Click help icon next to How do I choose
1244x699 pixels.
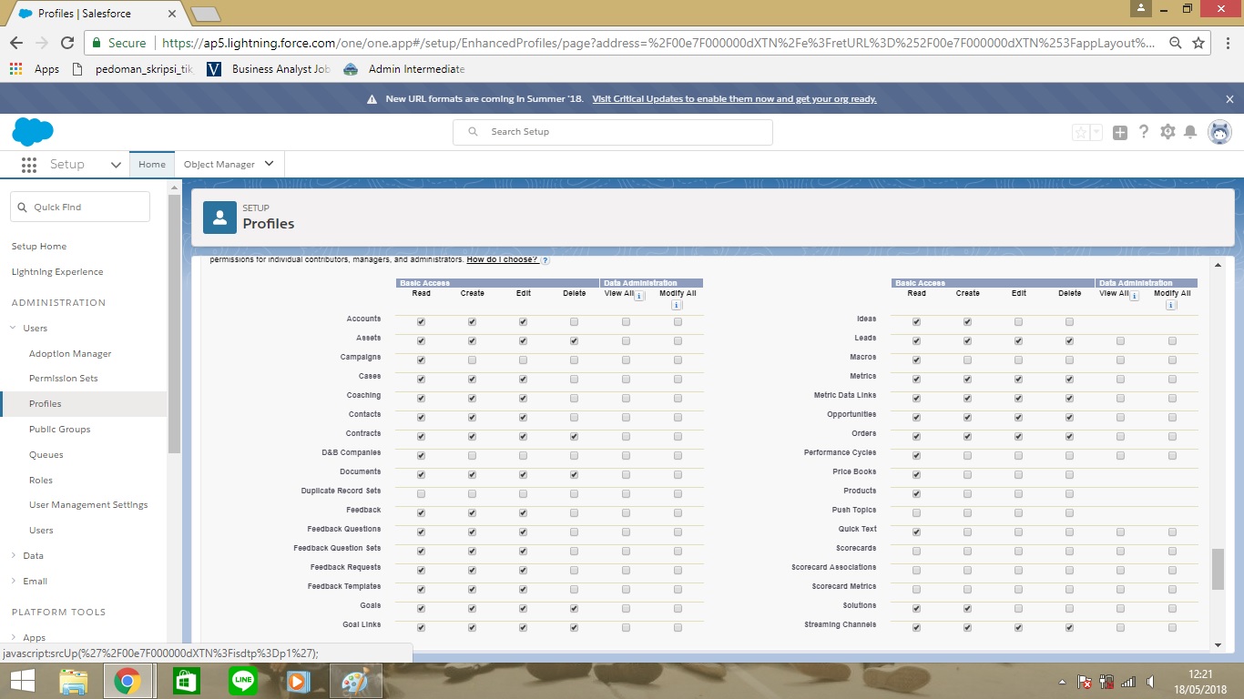pyautogui.click(x=546, y=260)
